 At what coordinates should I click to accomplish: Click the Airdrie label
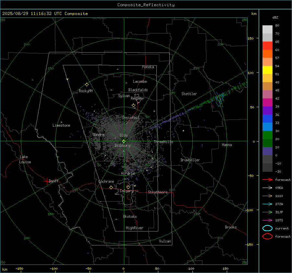click(128, 173)
